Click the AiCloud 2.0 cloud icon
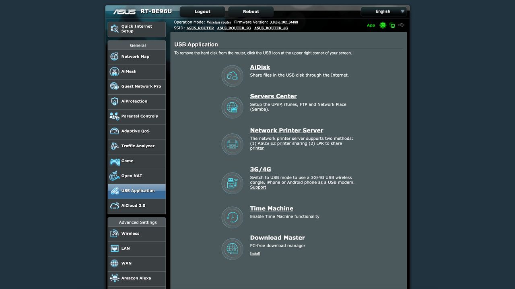This screenshot has height=289, width=515. tap(114, 206)
